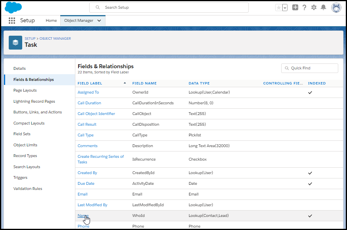Select Fields & Relationships in sidebar

pyautogui.click(x=34, y=79)
